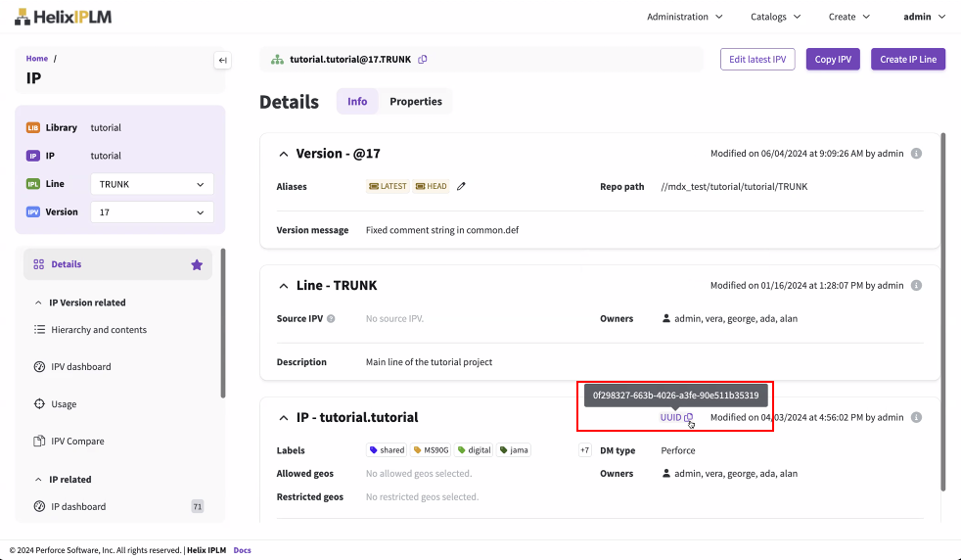Open the Administration menu
961x560 pixels.
point(685,17)
